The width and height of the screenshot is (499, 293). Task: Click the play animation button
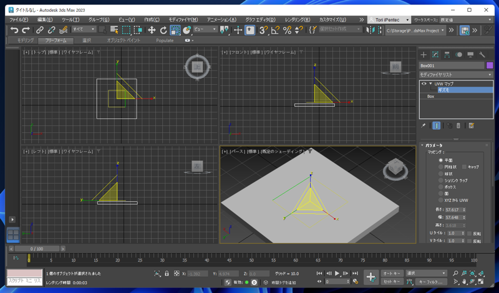click(x=337, y=273)
